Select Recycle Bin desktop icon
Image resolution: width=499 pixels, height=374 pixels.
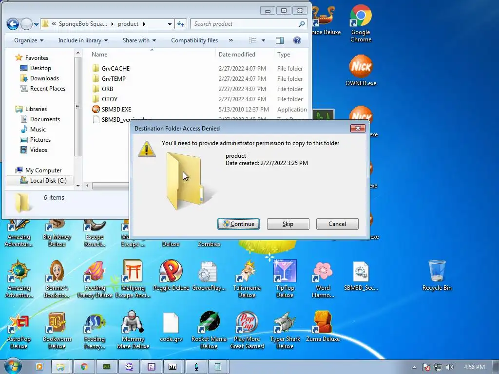pyautogui.click(x=437, y=276)
